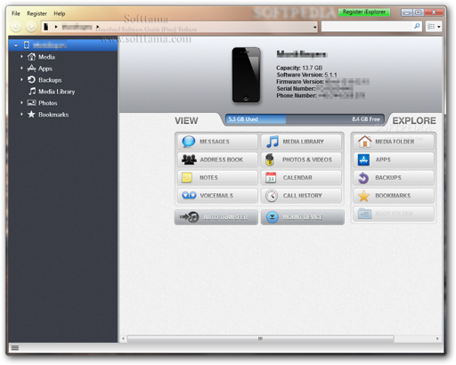Click the 8.4 GB Free label

tap(366, 119)
